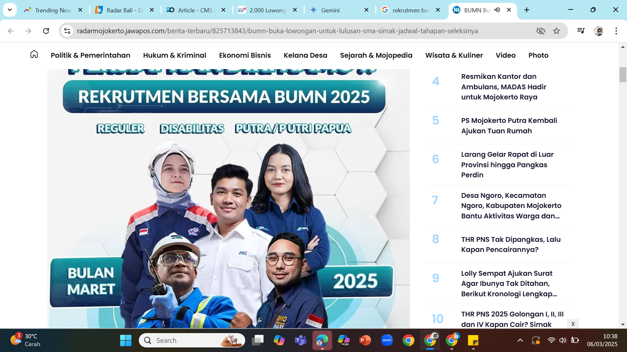Open Zoom from the taskbar
The width and height of the screenshot is (627, 352).
point(387,340)
